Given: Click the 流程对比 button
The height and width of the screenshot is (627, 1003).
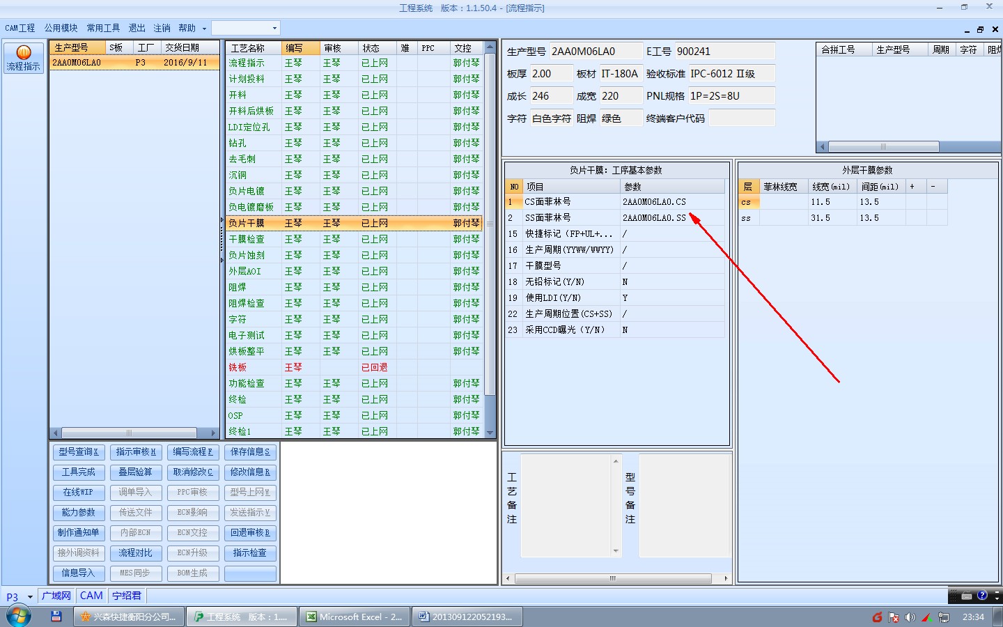Looking at the screenshot, I should click(136, 553).
